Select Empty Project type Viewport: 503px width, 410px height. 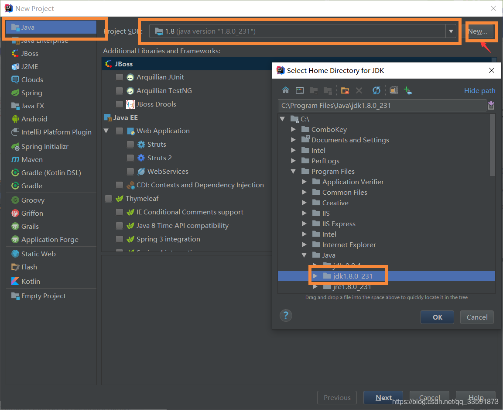pyautogui.click(x=51, y=296)
